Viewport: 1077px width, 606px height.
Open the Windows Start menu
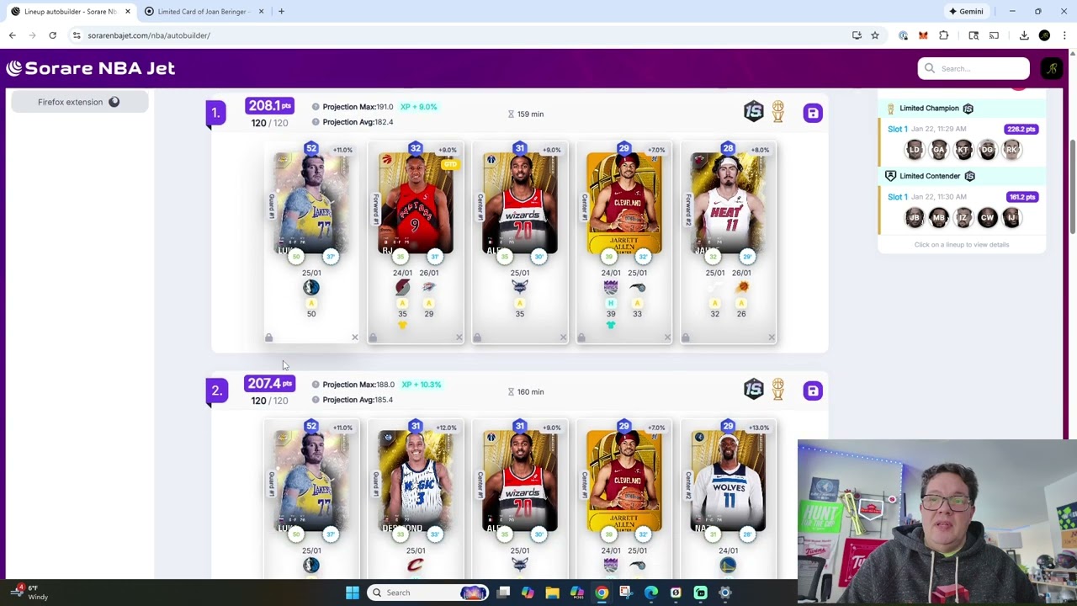tap(353, 593)
